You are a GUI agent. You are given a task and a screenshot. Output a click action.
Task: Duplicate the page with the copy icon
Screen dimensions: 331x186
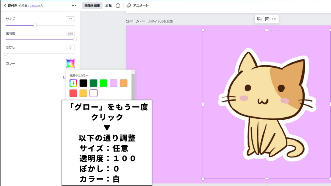click(x=259, y=19)
